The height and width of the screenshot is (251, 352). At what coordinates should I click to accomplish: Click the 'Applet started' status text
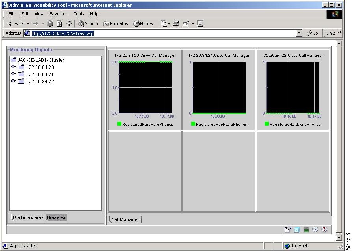(x=24, y=246)
